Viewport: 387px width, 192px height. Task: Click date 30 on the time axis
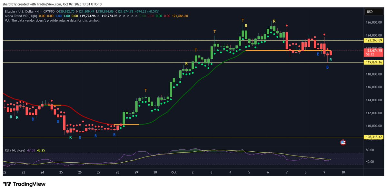(x=155, y=173)
